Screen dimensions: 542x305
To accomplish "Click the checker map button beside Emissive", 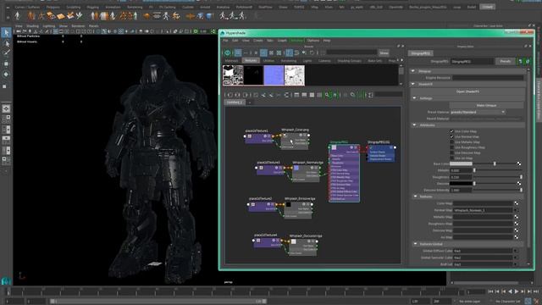I will tap(519, 183).
